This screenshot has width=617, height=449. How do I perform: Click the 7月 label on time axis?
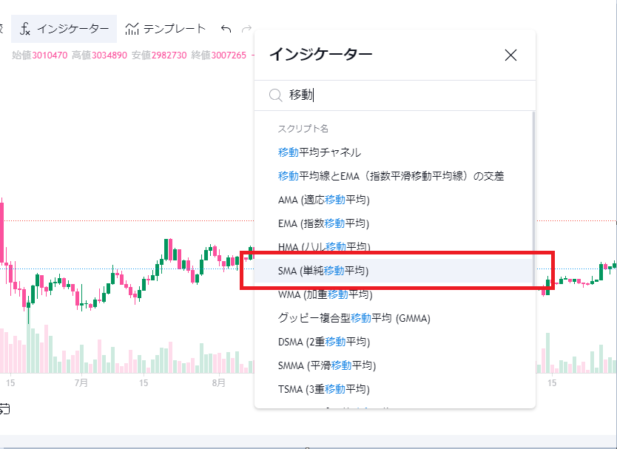point(81,383)
